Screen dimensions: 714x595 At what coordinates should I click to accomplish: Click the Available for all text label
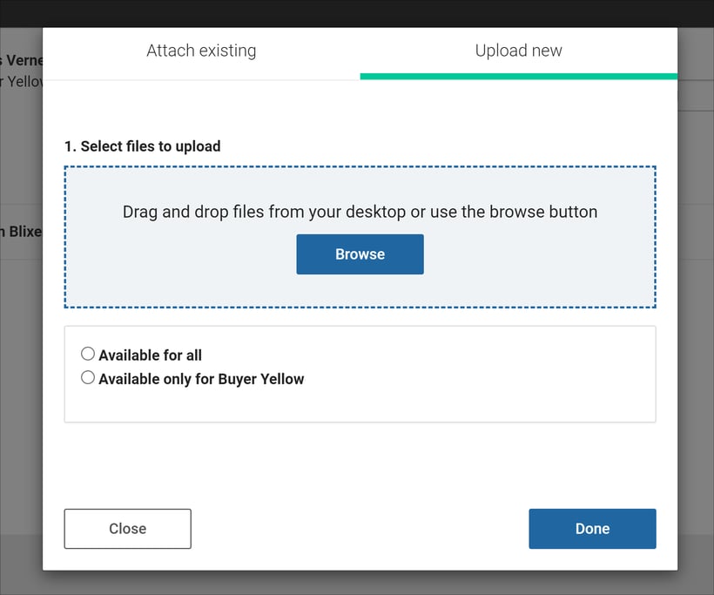[x=150, y=355]
